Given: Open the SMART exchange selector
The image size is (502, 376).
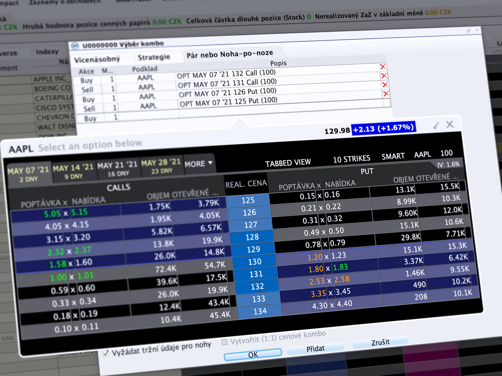Looking at the screenshot, I should coord(393,156).
